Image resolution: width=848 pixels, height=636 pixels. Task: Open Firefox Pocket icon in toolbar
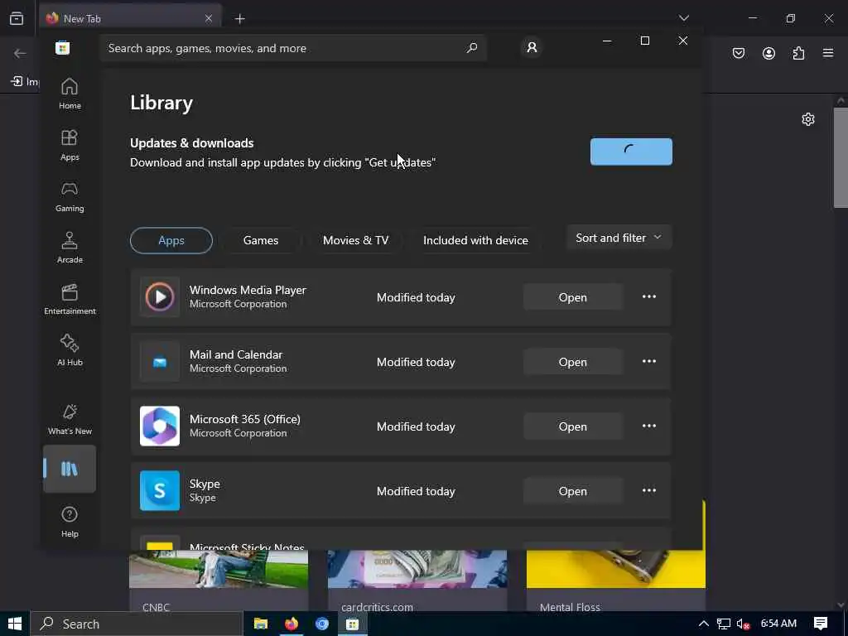coord(739,53)
